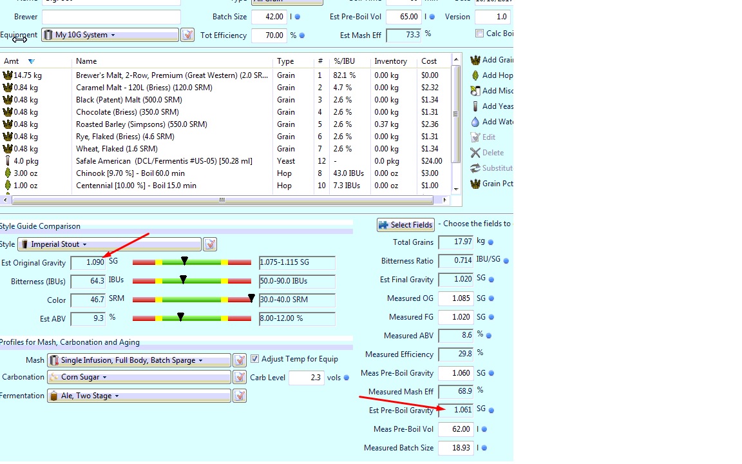Sort ingredients by Name column header
The image size is (742, 464).
86,61
